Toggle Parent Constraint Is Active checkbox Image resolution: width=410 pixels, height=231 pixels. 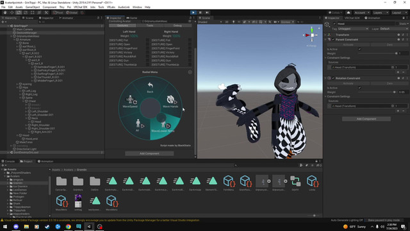click(x=359, y=49)
